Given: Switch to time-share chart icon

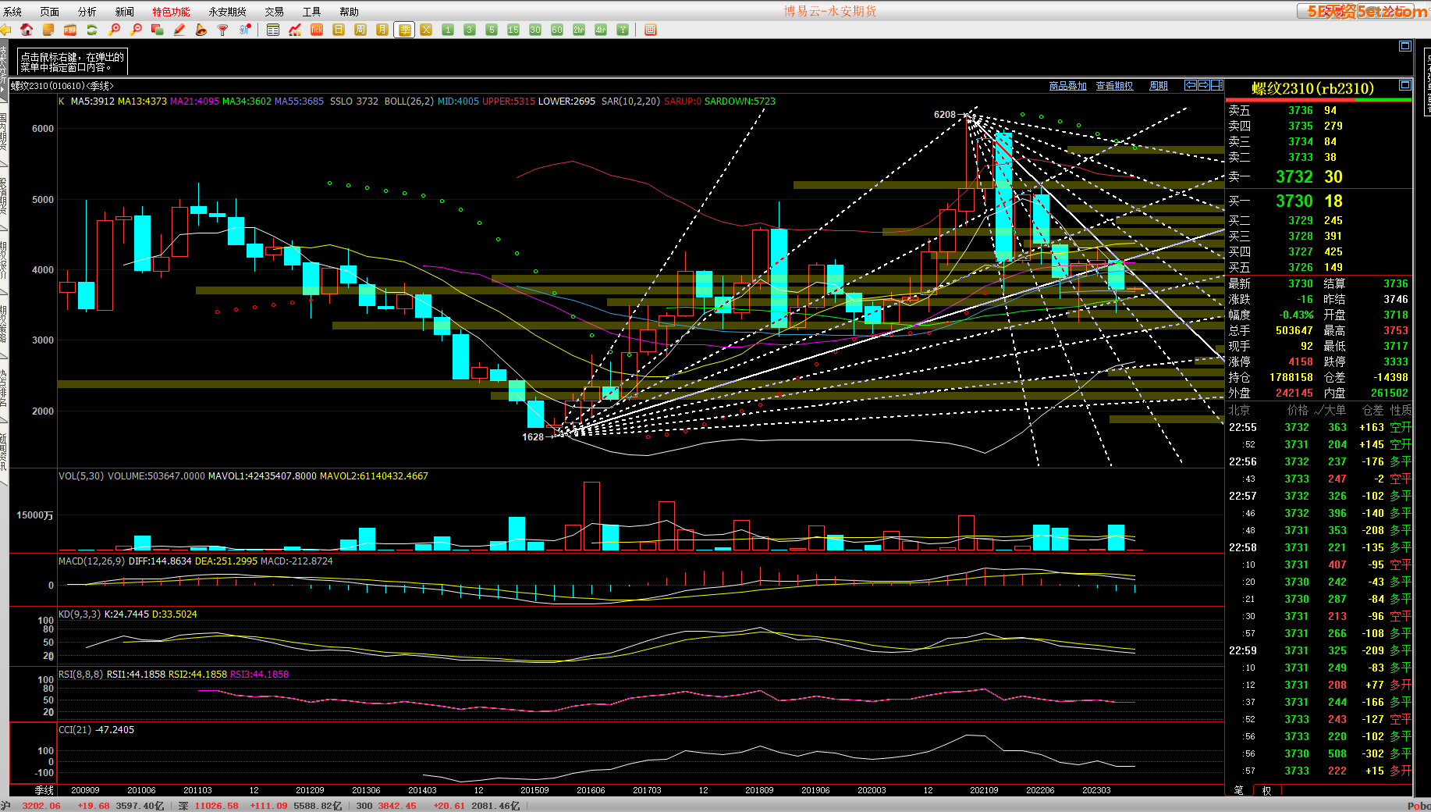Looking at the screenshot, I should (x=295, y=30).
